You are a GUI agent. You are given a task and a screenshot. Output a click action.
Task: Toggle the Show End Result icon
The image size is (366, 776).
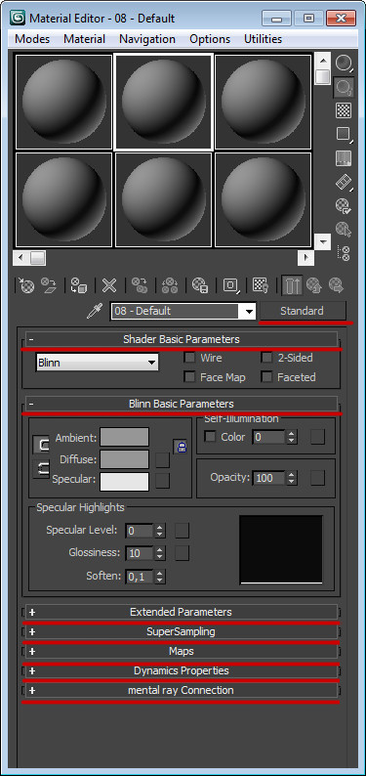(293, 285)
